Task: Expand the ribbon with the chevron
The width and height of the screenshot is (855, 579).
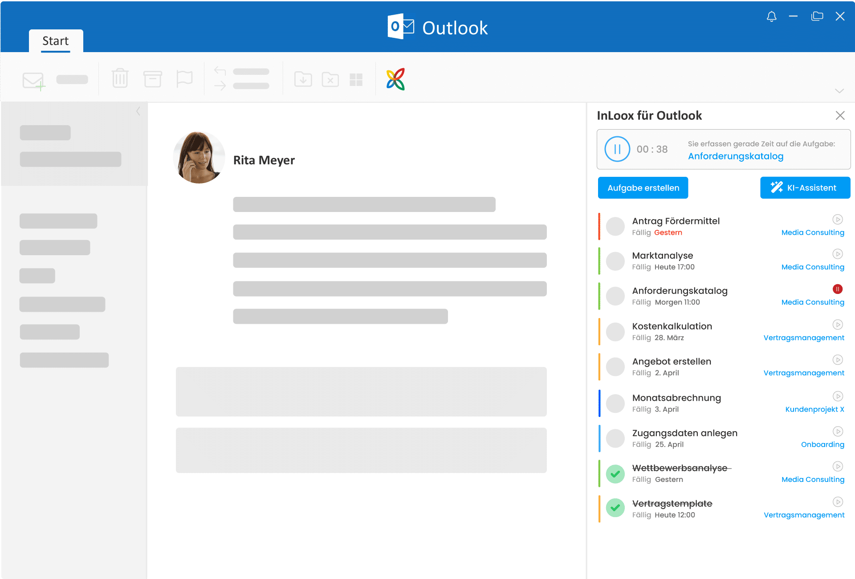Action: 839,91
